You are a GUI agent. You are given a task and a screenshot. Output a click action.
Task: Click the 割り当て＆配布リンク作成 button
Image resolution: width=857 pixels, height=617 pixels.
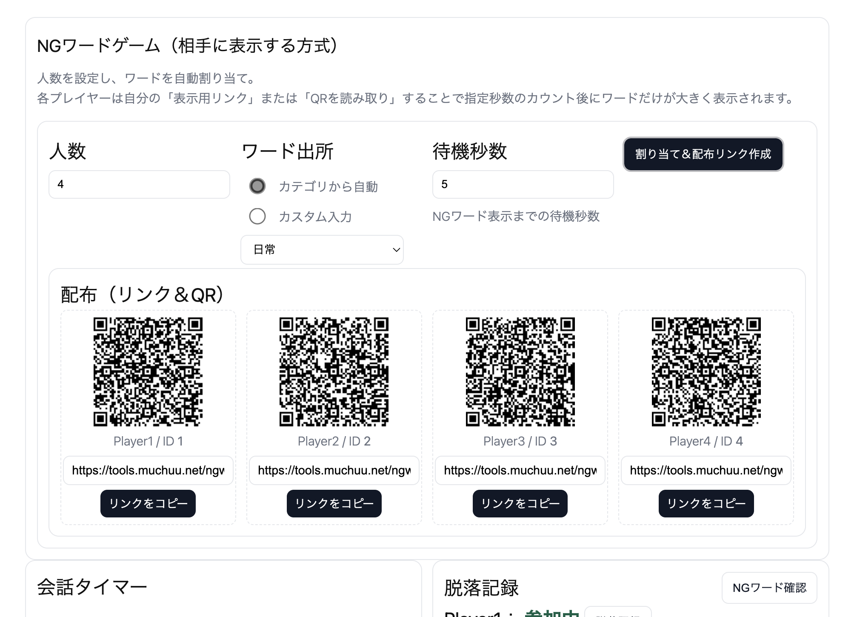pos(703,154)
